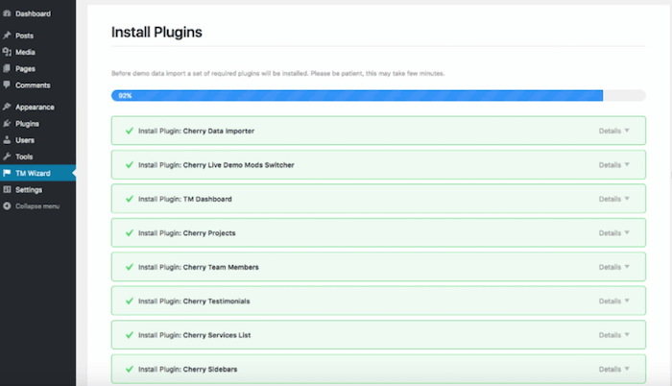Click the Posts pushpin icon
This screenshot has width=672, height=386.
coord(7,36)
